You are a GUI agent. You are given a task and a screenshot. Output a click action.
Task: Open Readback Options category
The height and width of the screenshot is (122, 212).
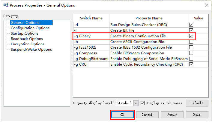coord(27,39)
